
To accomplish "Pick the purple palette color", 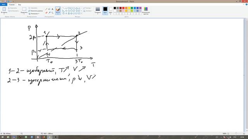I will pos(140,8).
